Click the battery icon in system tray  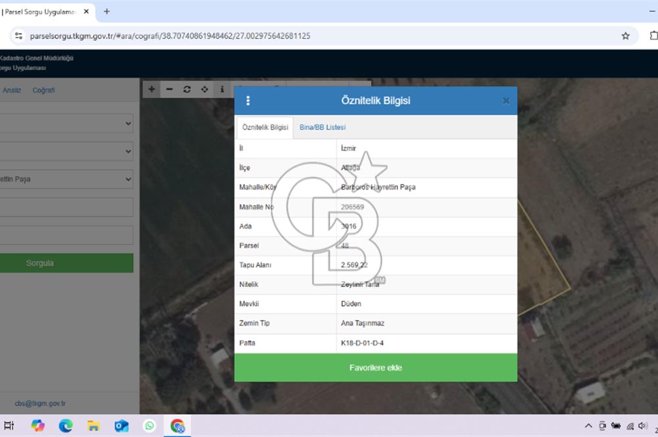pos(616,426)
